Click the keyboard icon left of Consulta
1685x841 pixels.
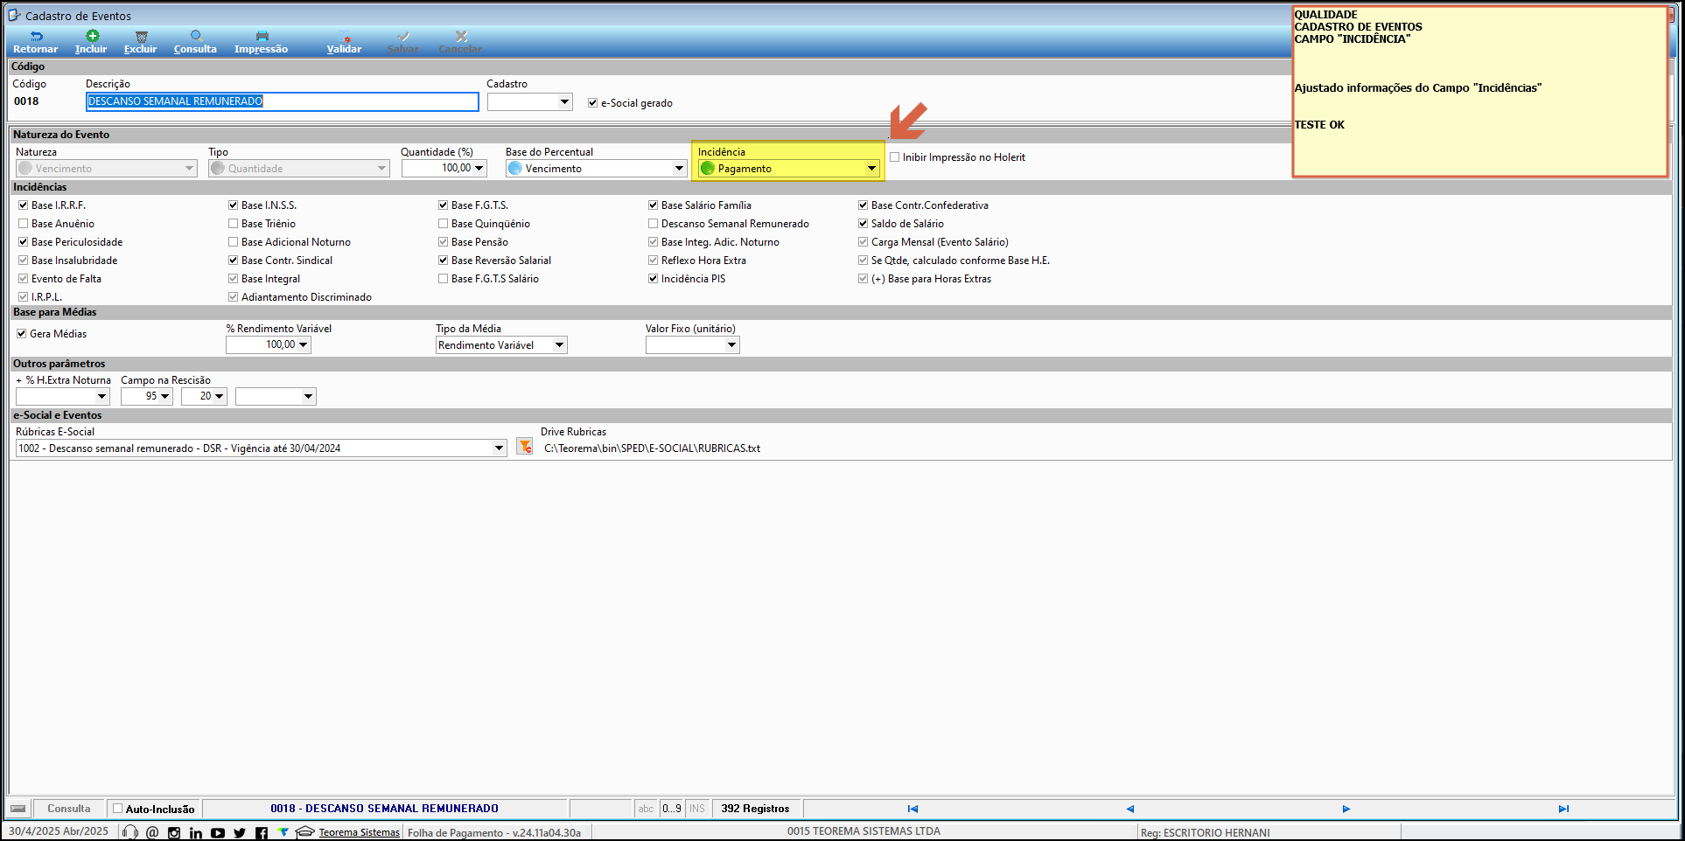pos(18,809)
